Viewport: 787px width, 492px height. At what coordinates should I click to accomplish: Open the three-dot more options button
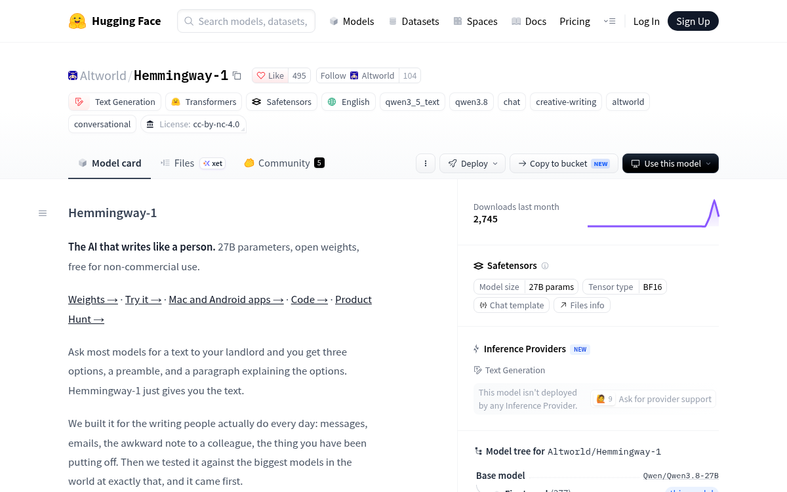coord(426,163)
